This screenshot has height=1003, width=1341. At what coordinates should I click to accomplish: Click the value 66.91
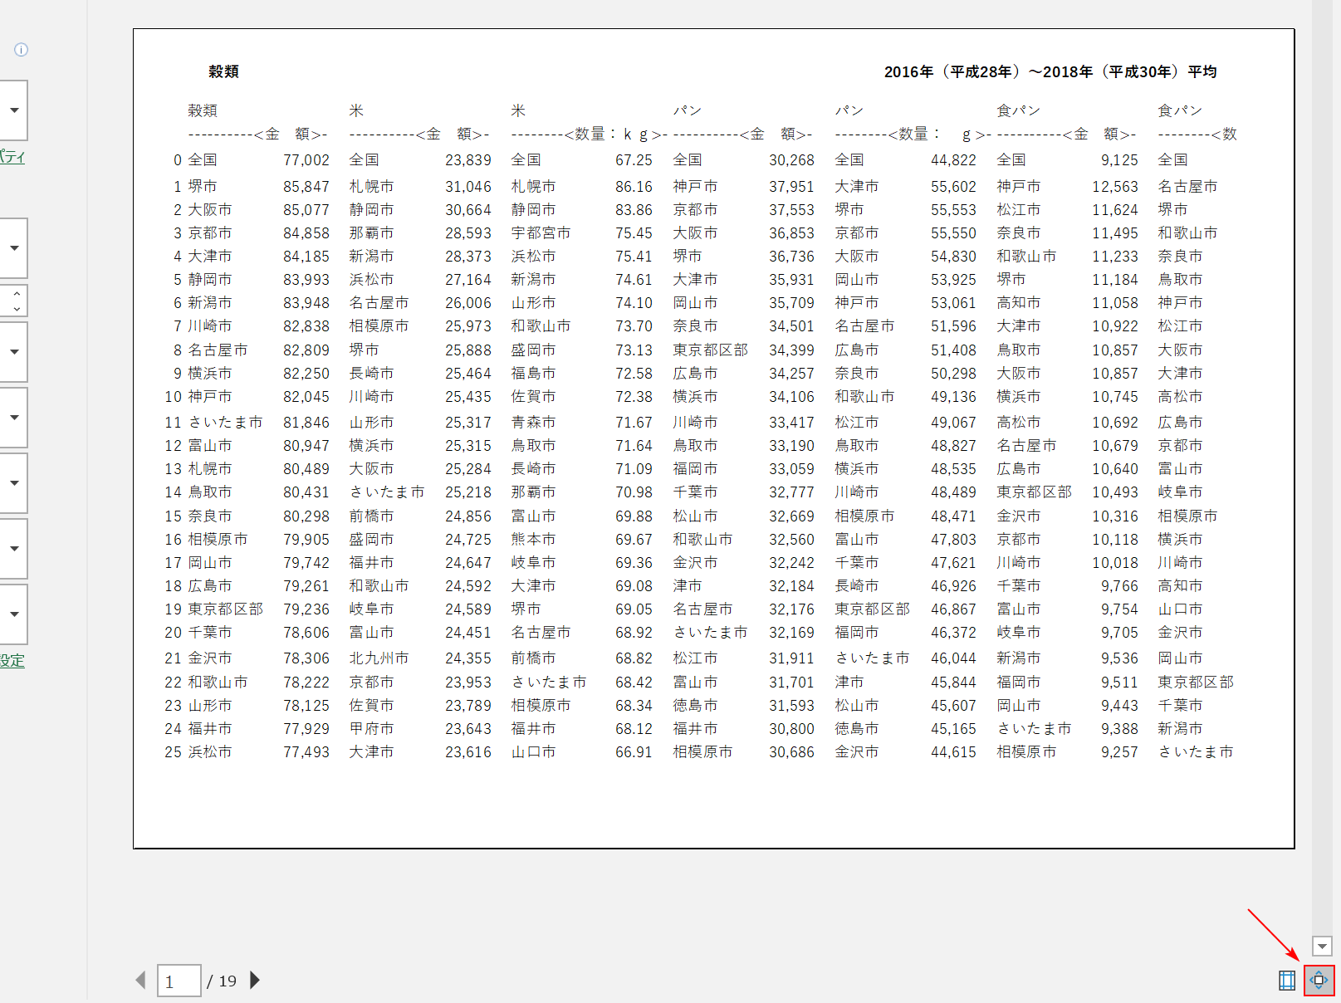634,752
